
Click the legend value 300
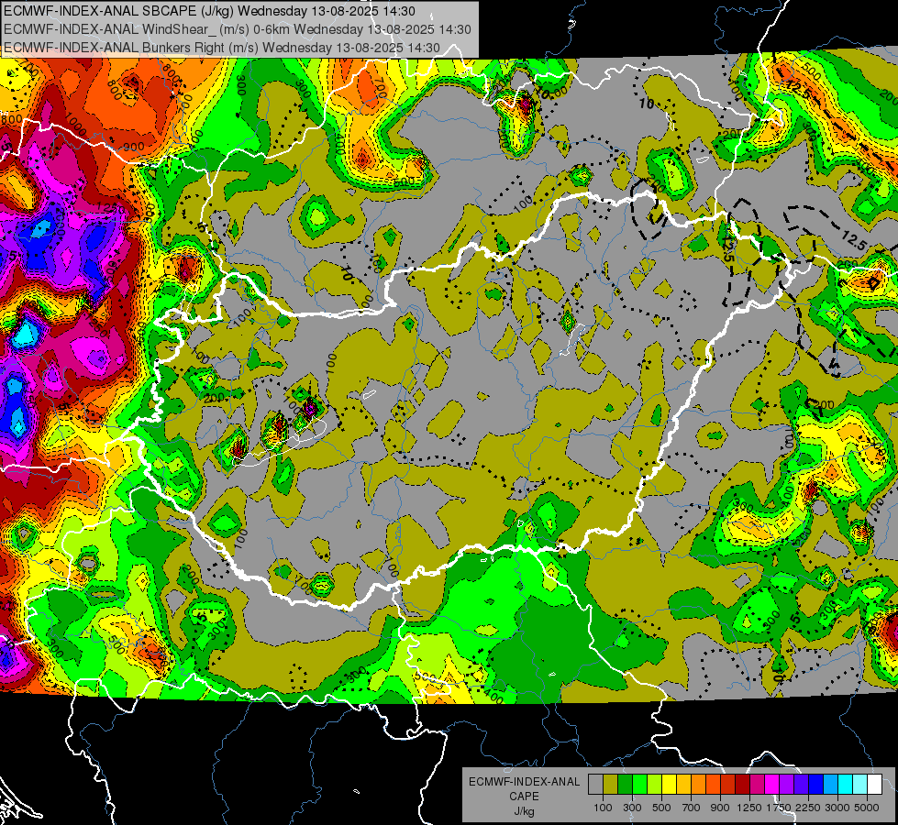(x=632, y=808)
